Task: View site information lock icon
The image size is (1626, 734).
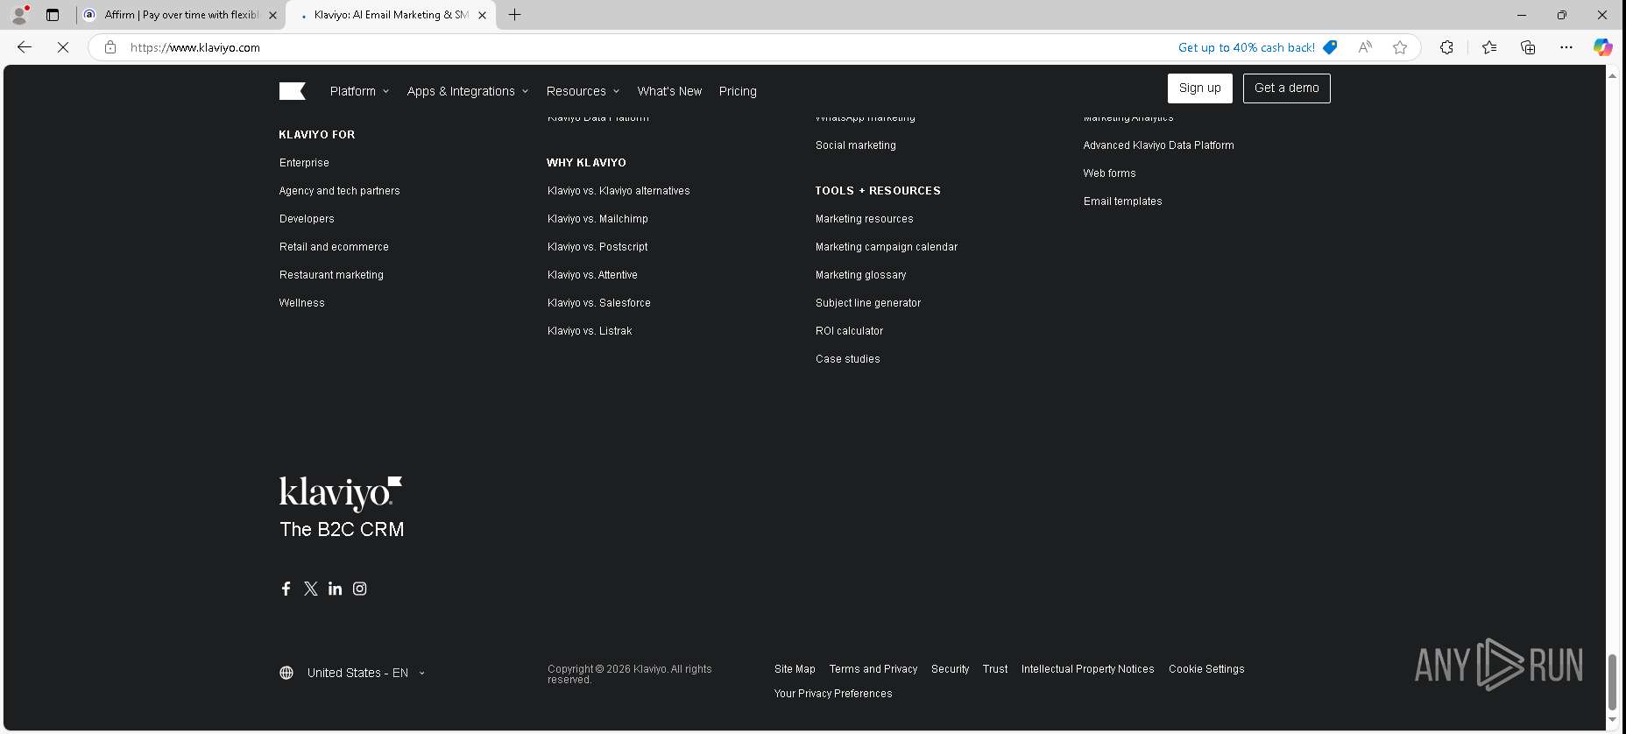Action: coord(110,47)
